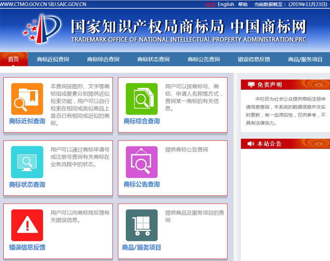The width and height of the screenshot is (330, 261).
Task: Open the orange 商标近似查询 folder icon
Action: click(x=27, y=99)
